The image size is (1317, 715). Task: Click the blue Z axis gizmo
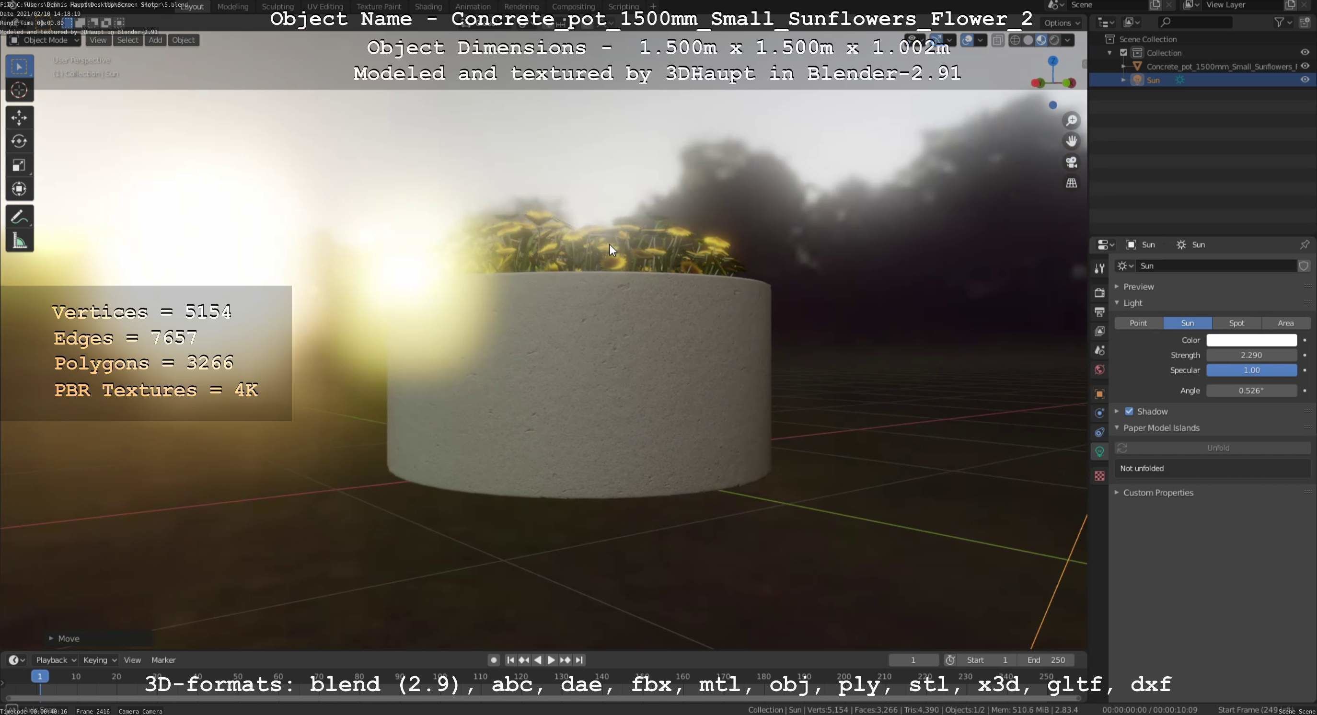click(1052, 61)
